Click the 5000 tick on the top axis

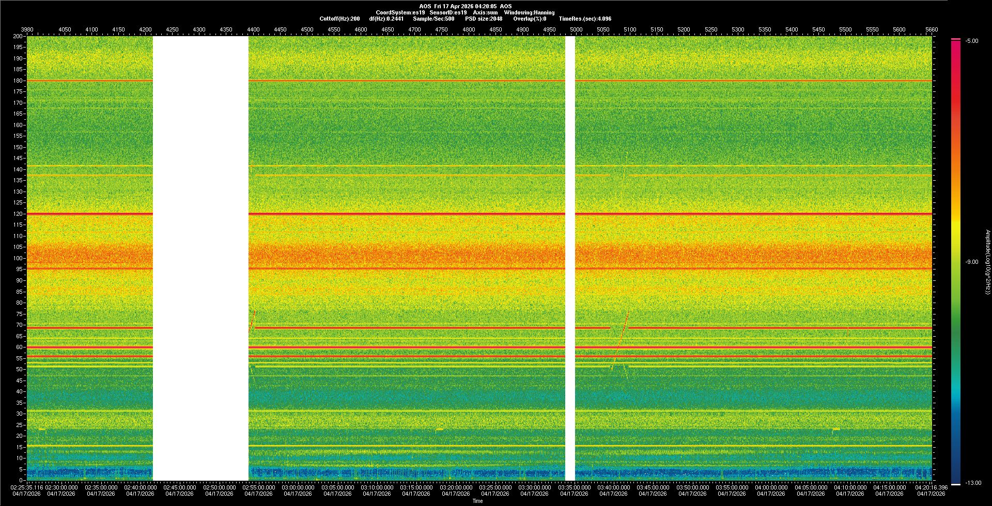click(576, 29)
